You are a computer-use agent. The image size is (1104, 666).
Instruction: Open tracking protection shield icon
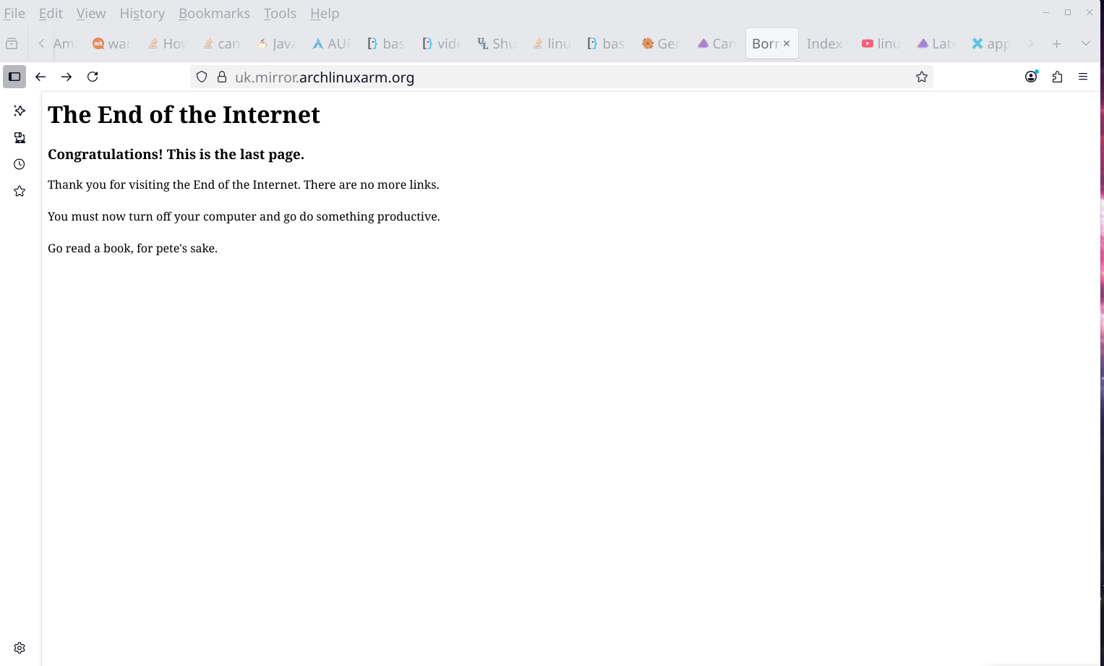tap(202, 77)
